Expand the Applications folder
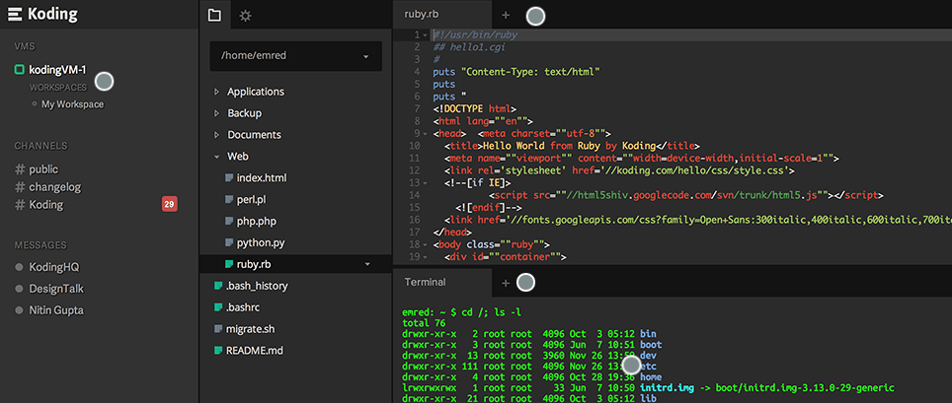The image size is (952, 403). coord(217,92)
